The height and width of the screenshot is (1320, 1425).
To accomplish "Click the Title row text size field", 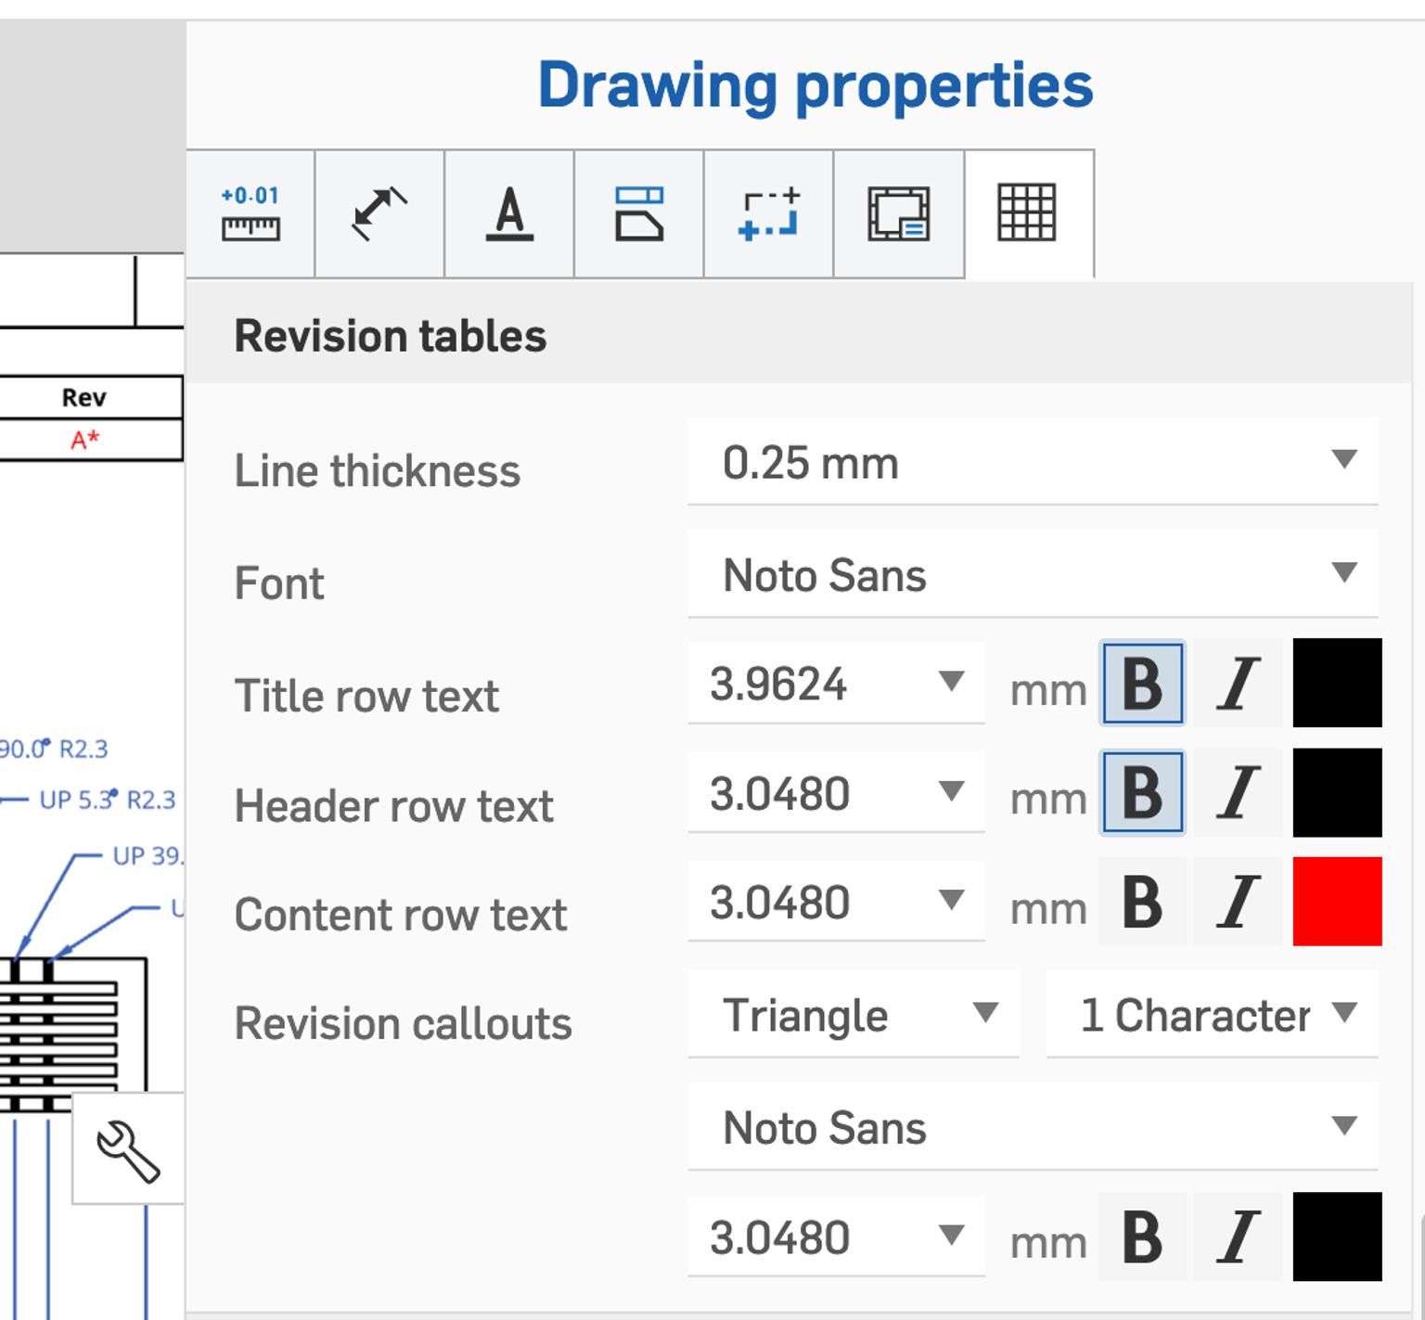I will pos(816,686).
